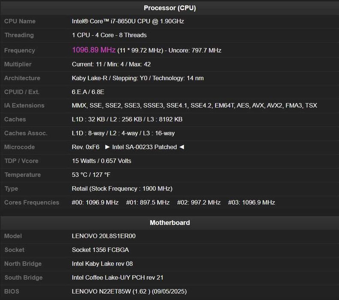This screenshot has width=339, height=300.
Task: Click the Processor (CPU) section header
Action: (170, 8)
